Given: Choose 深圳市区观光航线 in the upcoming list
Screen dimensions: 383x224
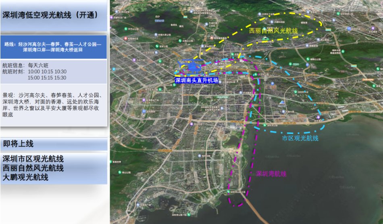Looking at the screenshot, I should [33, 159].
